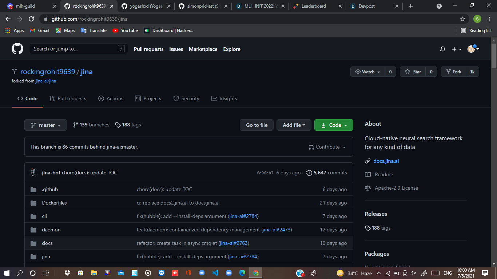
Task: Switch to the Pull requests repository tab
Action: tap(68, 98)
